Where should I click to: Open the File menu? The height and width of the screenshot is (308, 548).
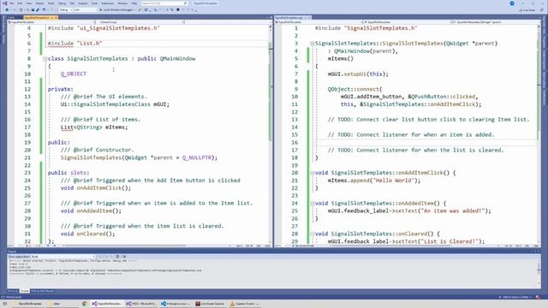point(11,3)
